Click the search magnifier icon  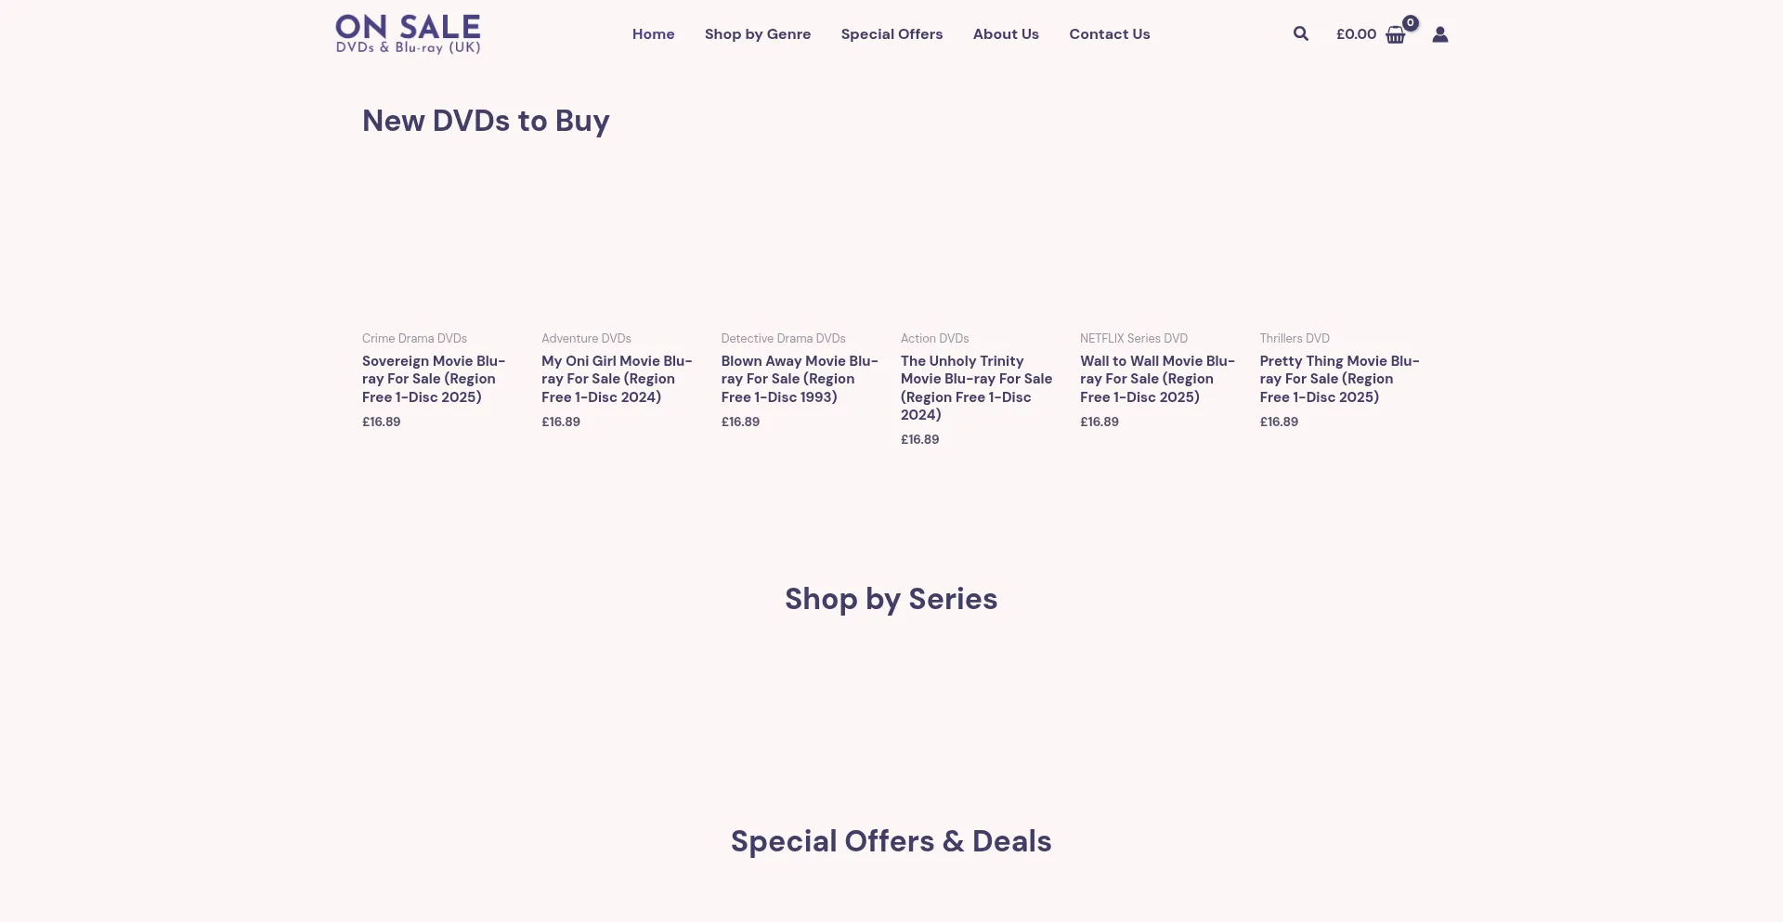[1300, 34]
